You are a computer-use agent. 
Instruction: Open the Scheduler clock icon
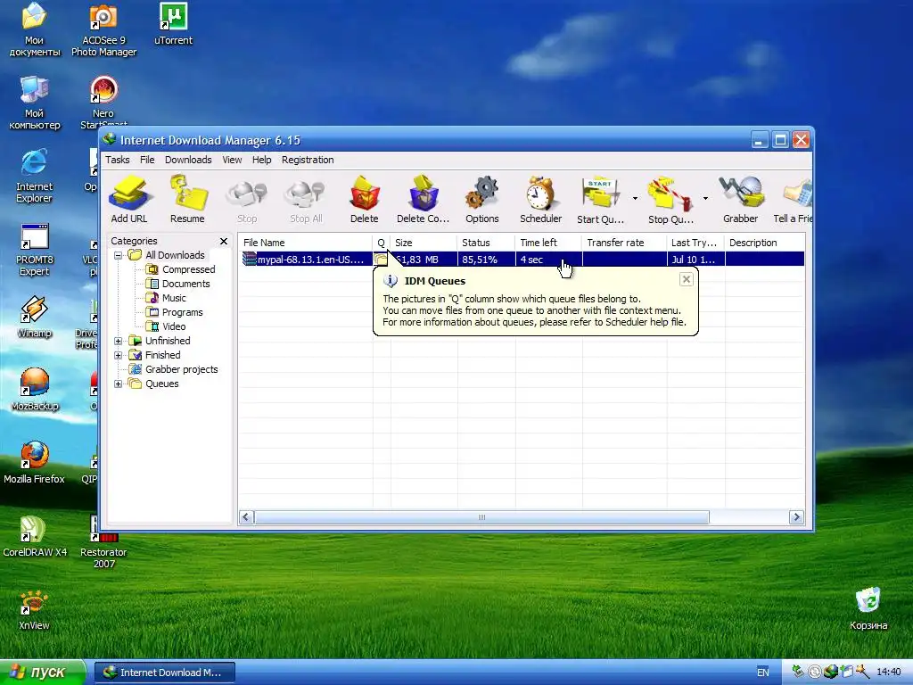coord(541,200)
